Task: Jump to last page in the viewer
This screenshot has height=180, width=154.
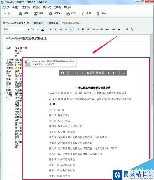Action: coord(115,73)
